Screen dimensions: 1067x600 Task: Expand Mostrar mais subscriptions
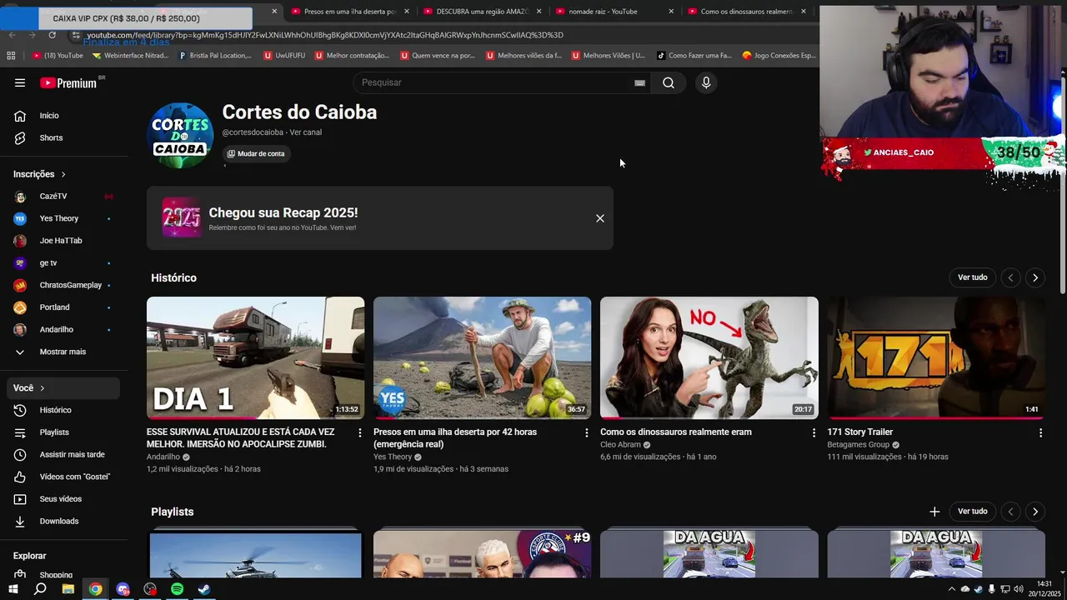pyautogui.click(x=63, y=352)
